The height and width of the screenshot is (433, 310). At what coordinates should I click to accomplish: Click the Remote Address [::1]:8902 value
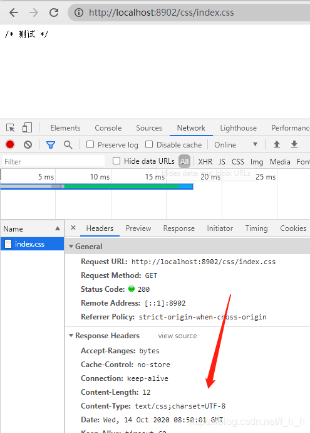point(165,303)
